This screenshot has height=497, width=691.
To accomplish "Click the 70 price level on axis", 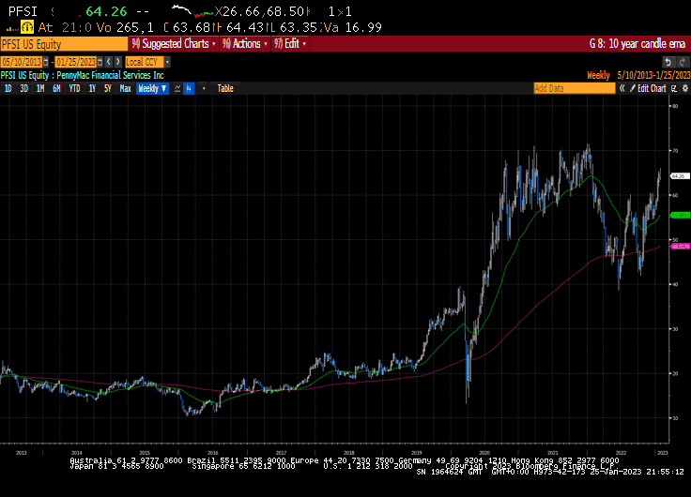I will (x=675, y=151).
